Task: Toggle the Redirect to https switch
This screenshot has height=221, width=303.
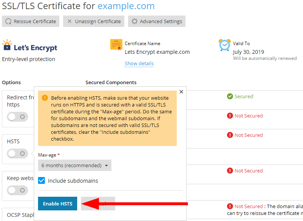Action: coord(17,116)
